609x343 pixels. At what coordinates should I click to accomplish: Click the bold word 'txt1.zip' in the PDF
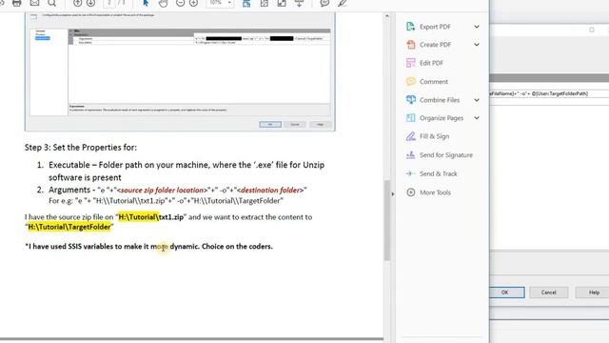point(171,217)
